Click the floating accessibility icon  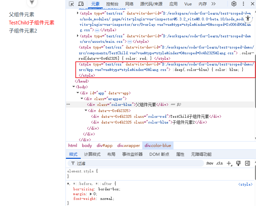click(x=248, y=18)
